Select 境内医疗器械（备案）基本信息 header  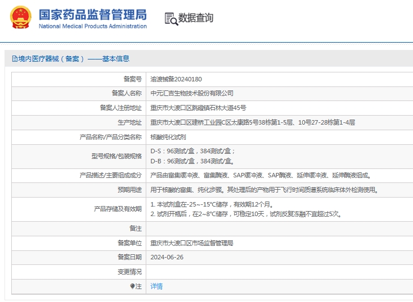point(71,58)
